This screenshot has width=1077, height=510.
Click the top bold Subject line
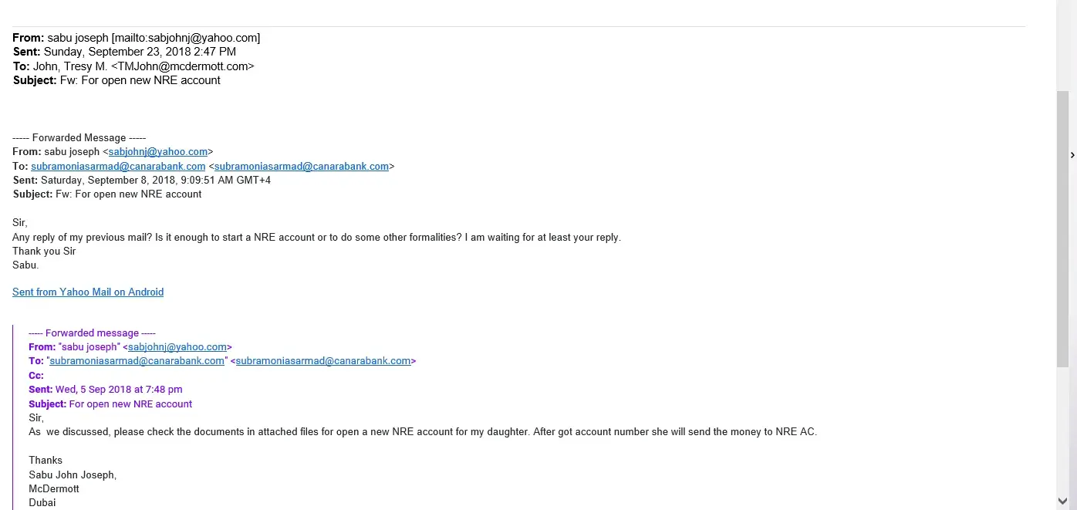tap(116, 80)
